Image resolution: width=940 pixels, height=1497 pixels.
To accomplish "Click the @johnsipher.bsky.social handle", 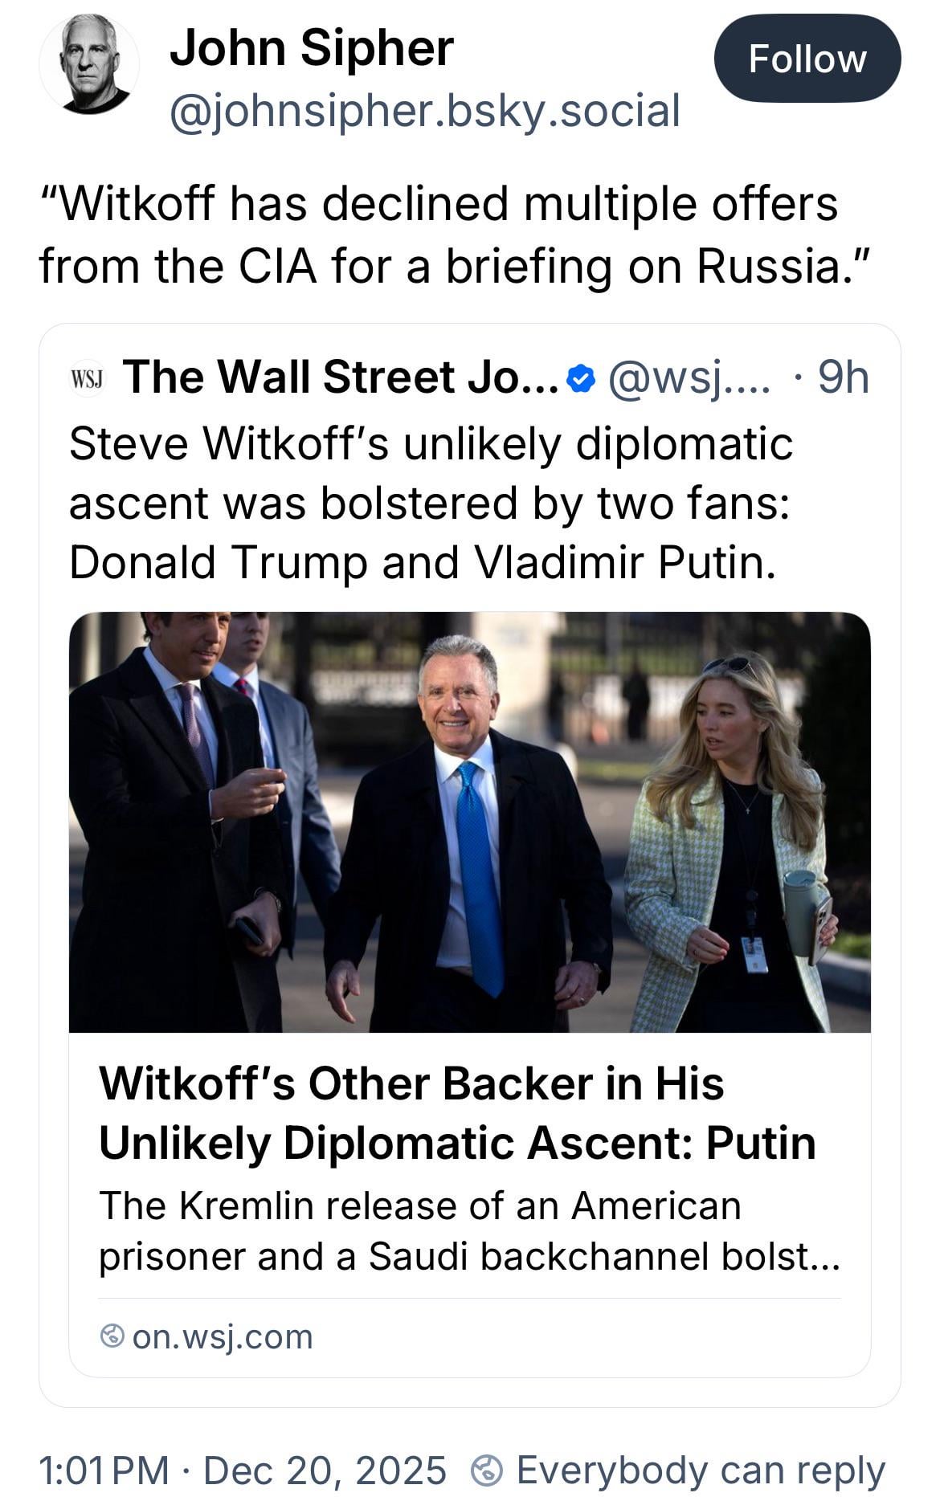I will click(425, 110).
